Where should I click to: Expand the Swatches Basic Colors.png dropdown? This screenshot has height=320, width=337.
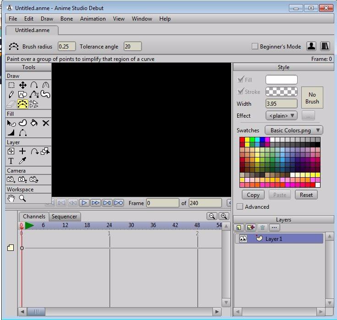click(294, 130)
